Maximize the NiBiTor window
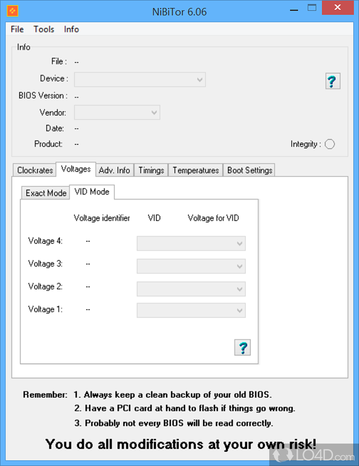 tap(312, 9)
